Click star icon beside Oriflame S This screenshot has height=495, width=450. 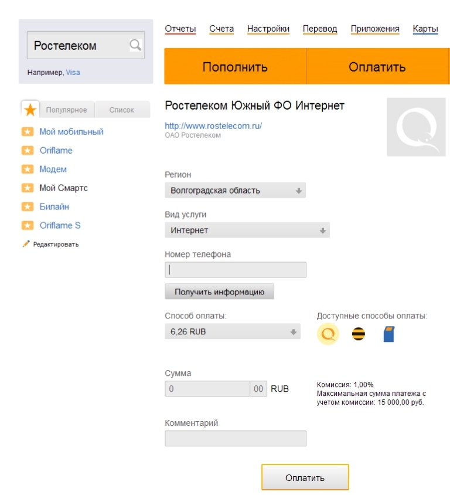click(28, 225)
